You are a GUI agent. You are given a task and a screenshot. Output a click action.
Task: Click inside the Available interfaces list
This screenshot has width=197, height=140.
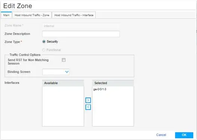63,106
